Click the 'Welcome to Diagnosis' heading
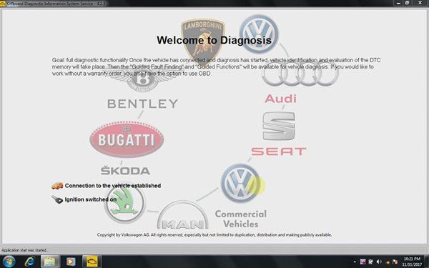Screen dimensions: 429x268 point(214,40)
